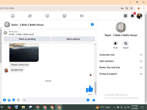This screenshot has height=110, width=147.
Task: Attach a photo file icon
Action: (9, 100)
